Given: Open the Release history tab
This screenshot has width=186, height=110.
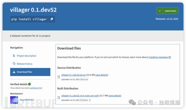Looking at the screenshot, I should [25, 64].
